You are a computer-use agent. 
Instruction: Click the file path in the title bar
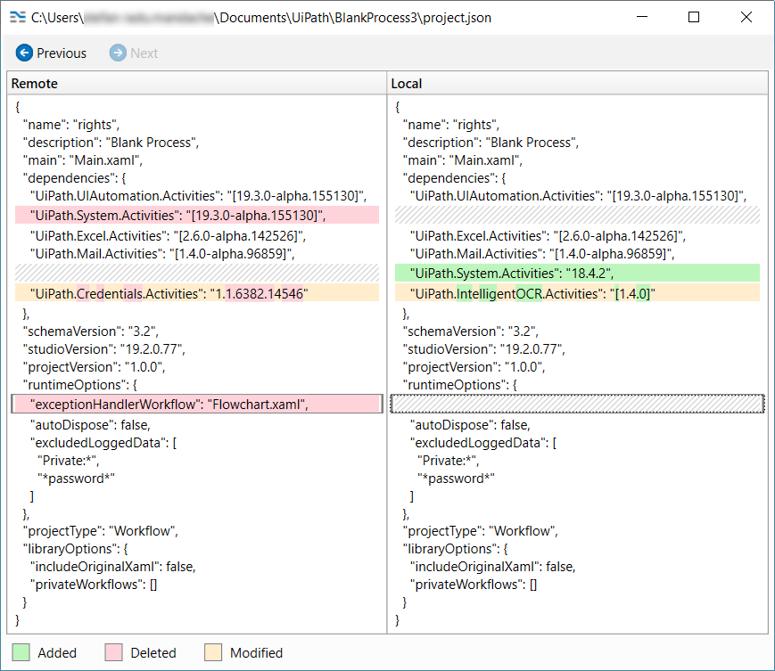click(260, 17)
